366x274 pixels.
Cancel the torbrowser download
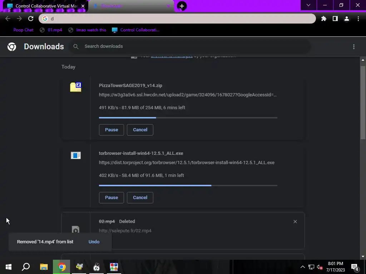coord(140,198)
